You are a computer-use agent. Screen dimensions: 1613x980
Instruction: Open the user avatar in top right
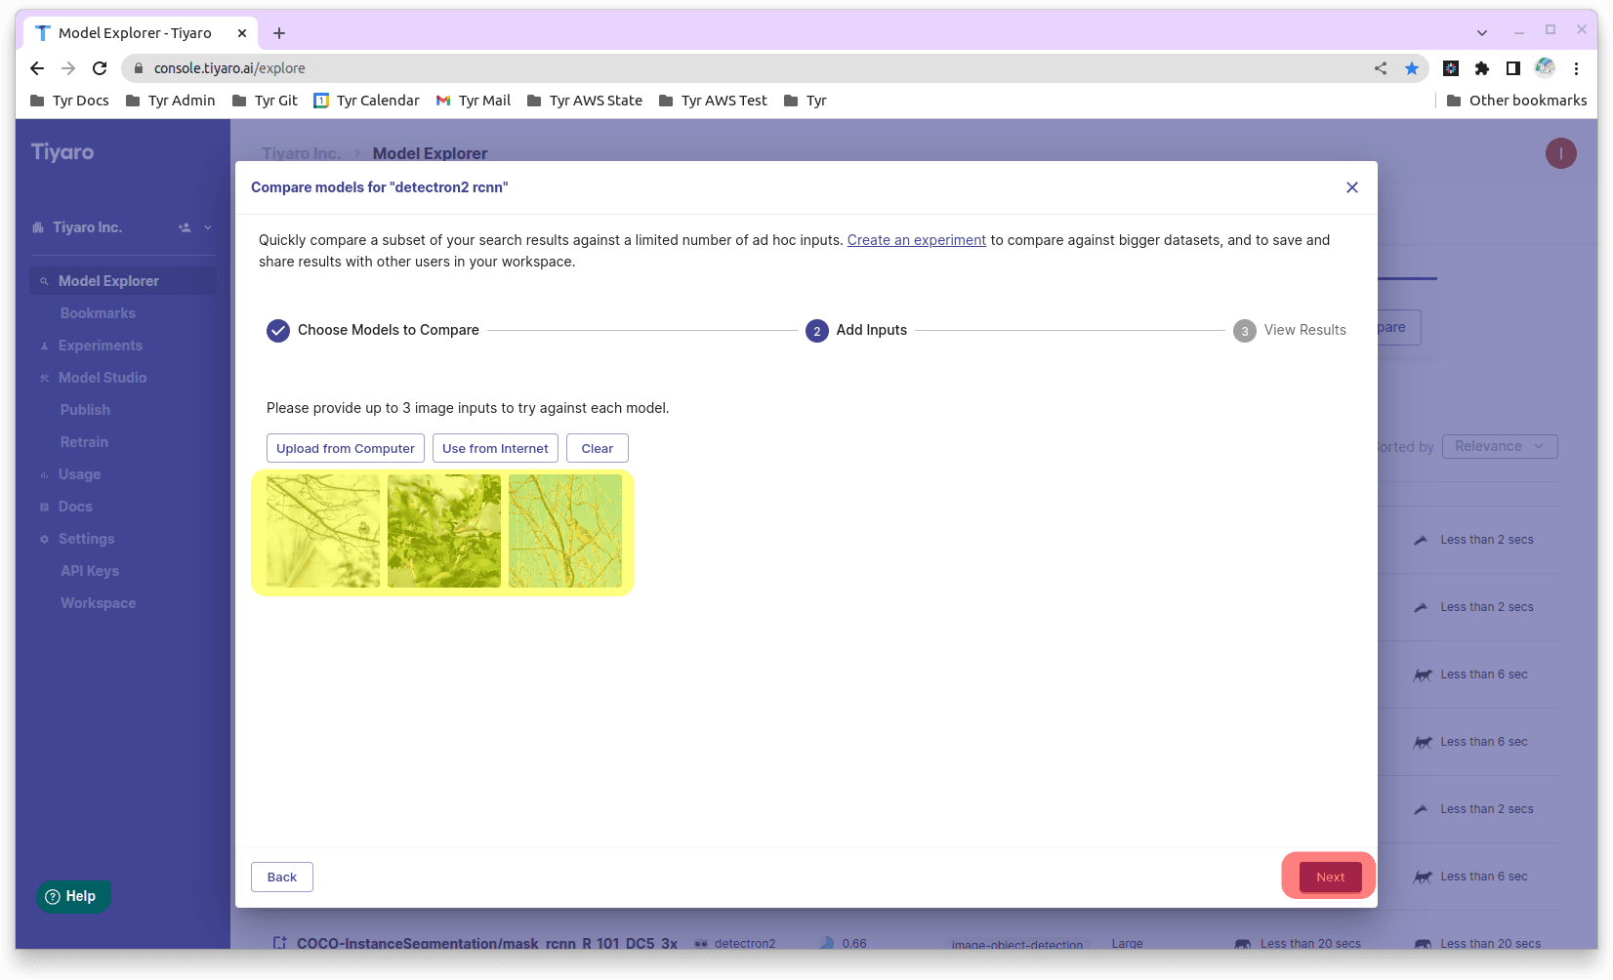[1560, 153]
